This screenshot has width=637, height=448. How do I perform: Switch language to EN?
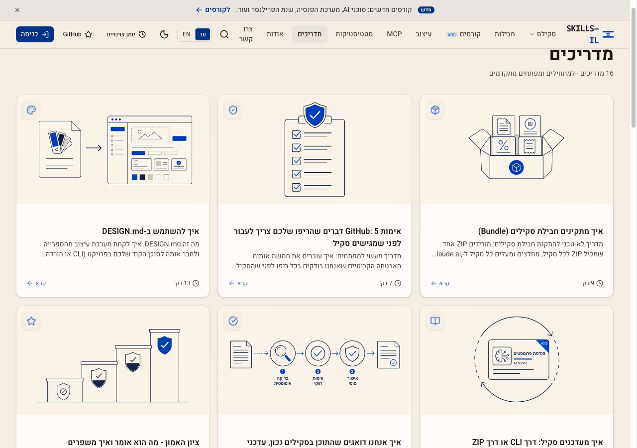tap(187, 34)
